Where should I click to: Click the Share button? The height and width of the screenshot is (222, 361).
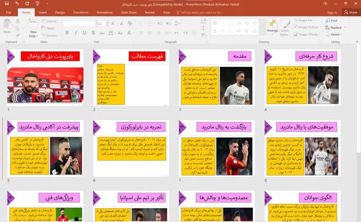(x=351, y=12)
